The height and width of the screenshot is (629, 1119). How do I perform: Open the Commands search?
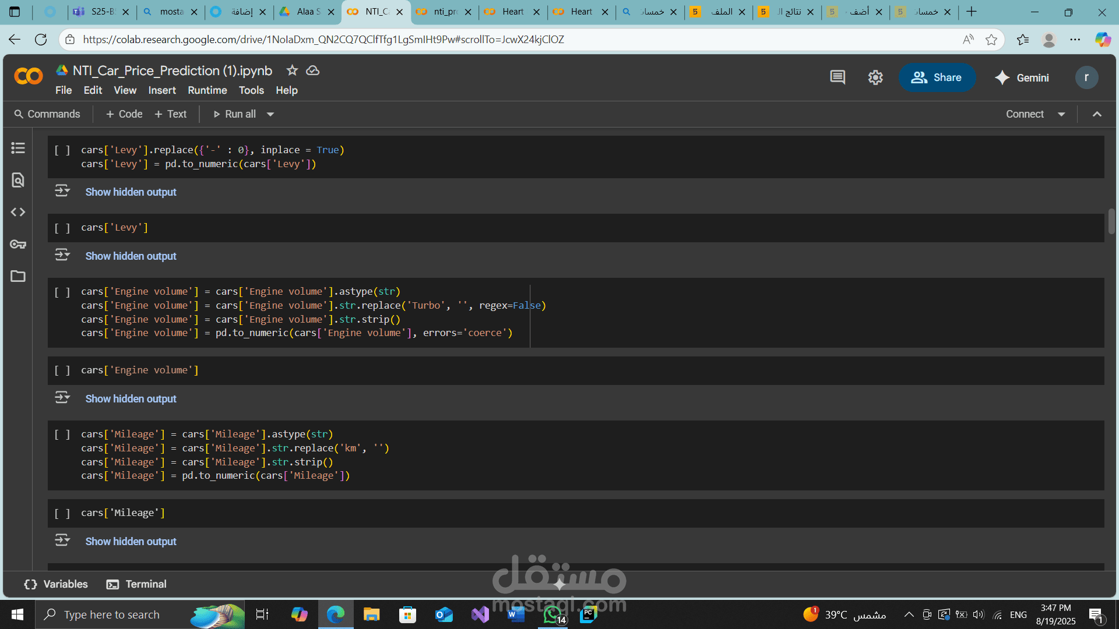pyautogui.click(x=47, y=114)
